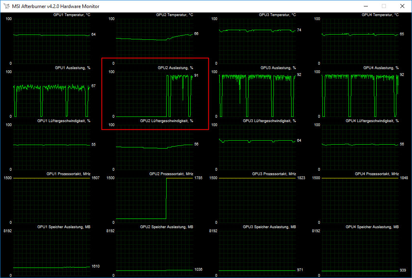Click inside the GPU1 Speicher Auslastung graph
The width and height of the screenshot is (412, 278).
pyautogui.click(x=51, y=253)
